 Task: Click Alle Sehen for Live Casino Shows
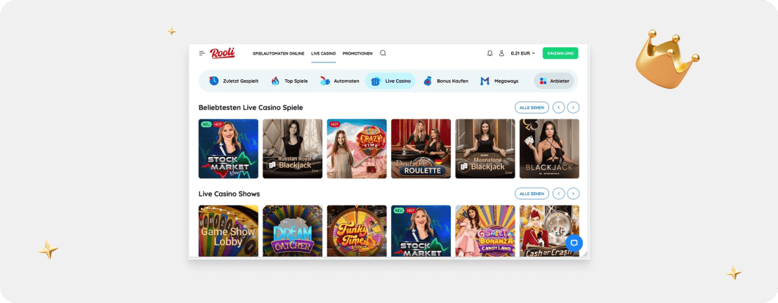pyautogui.click(x=532, y=194)
